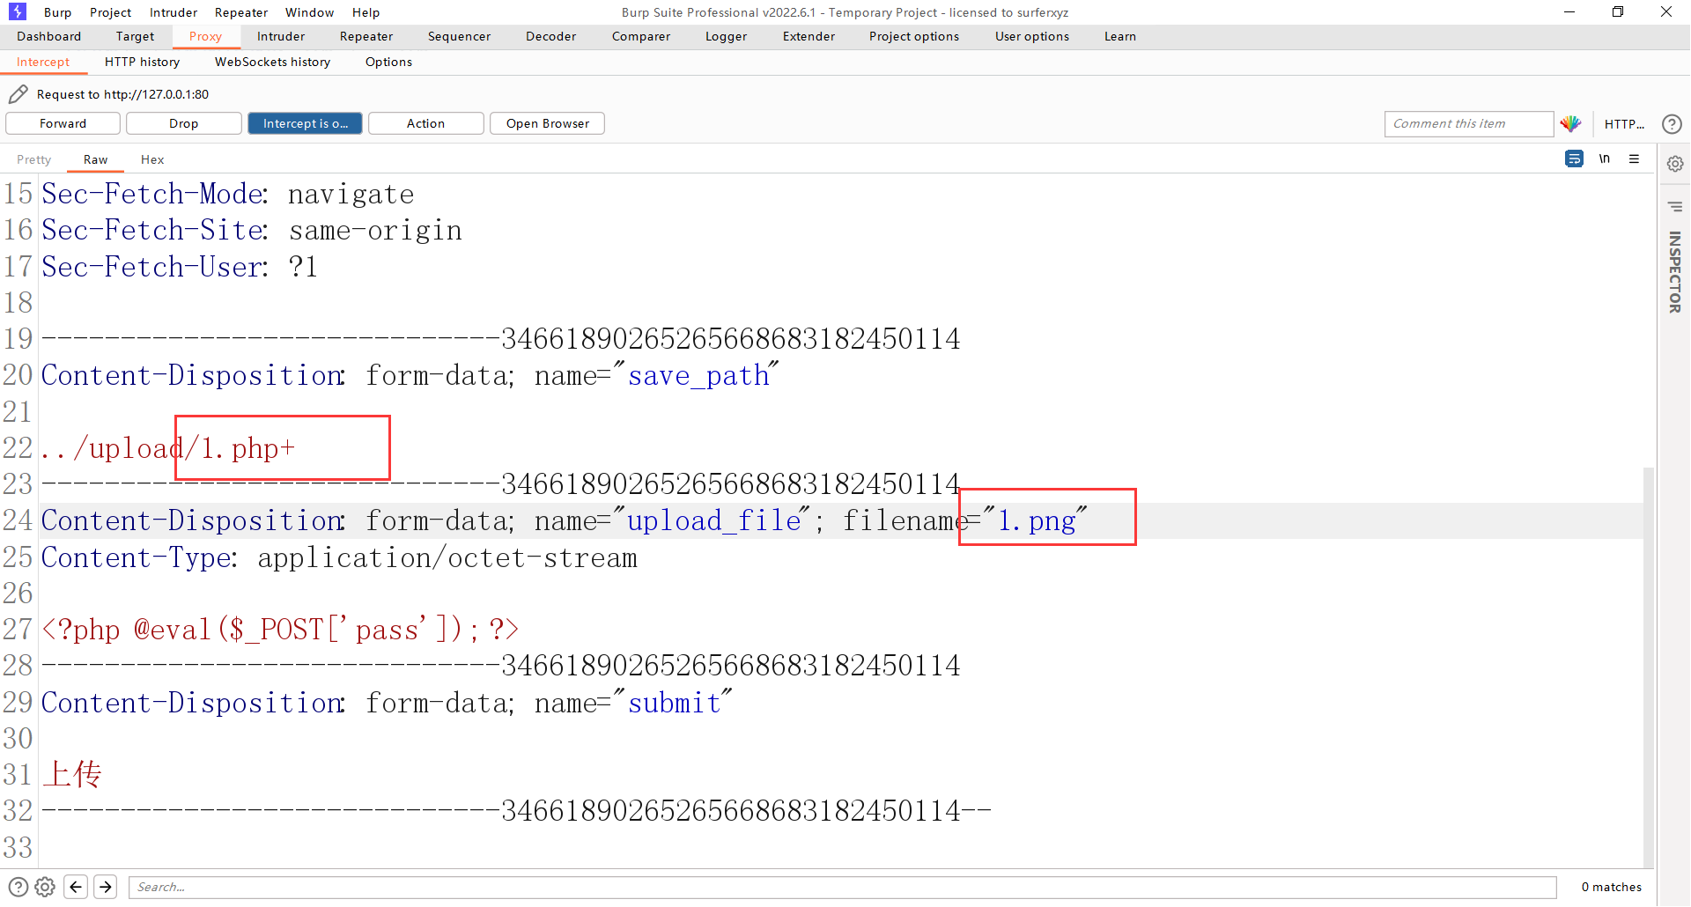Screen dimensions: 1691x907
Task: Toggle show non-printable characters \n icon
Action: tap(1605, 159)
